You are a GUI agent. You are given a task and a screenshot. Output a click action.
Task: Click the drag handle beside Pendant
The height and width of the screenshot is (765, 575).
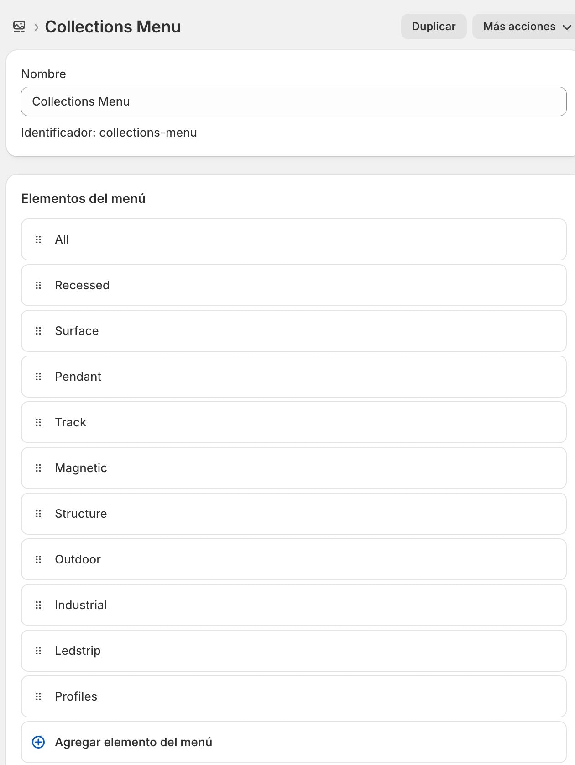point(38,377)
